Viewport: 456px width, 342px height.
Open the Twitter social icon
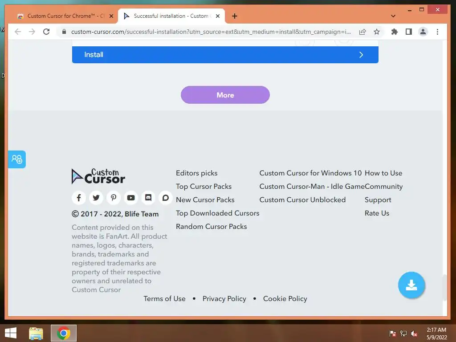click(x=96, y=198)
